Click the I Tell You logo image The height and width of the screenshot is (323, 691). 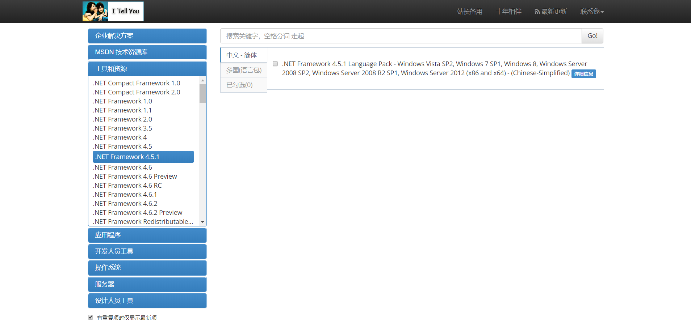click(x=113, y=11)
